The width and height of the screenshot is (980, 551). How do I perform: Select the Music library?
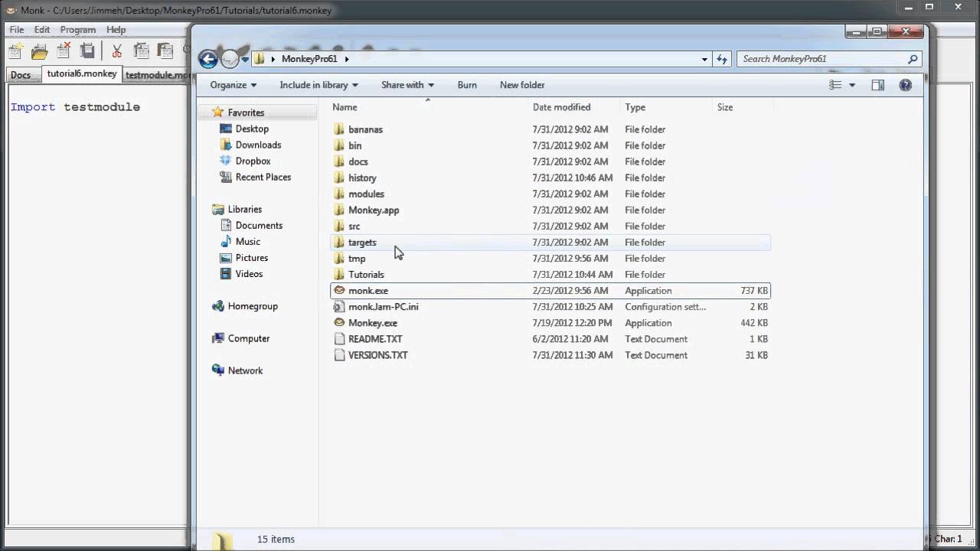247,241
